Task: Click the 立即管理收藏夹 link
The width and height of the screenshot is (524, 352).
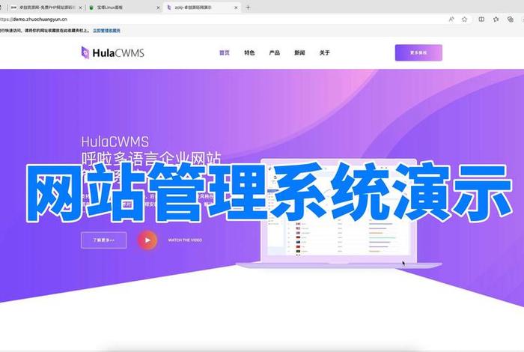Action: (106, 31)
